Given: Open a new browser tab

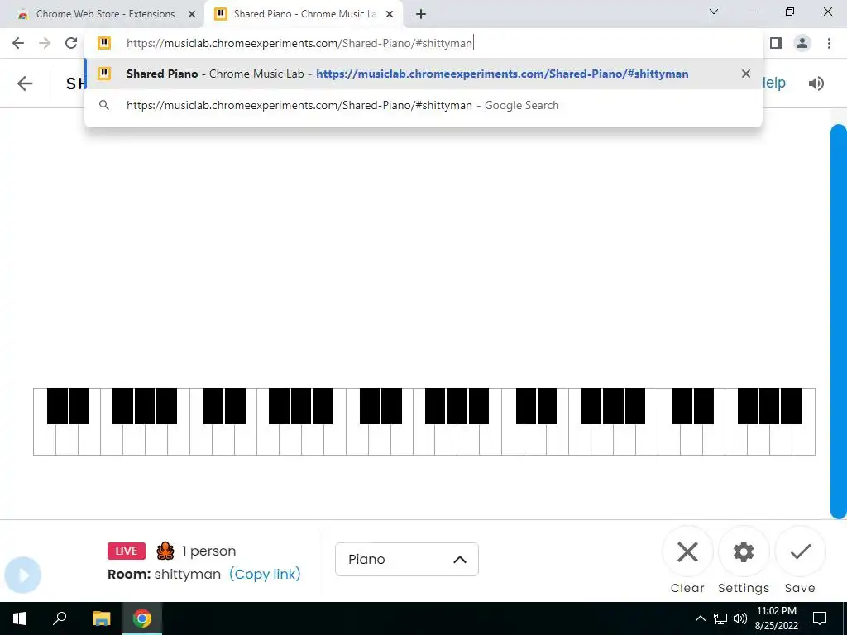Looking at the screenshot, I should [421, 14].
